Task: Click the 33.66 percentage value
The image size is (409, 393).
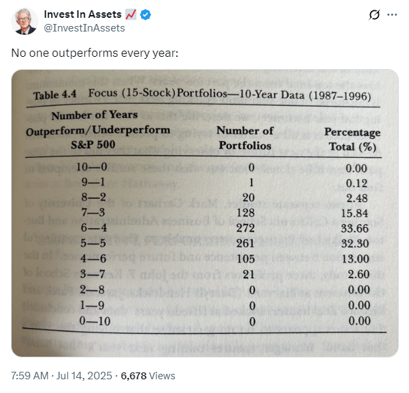Action: (355, 229)
